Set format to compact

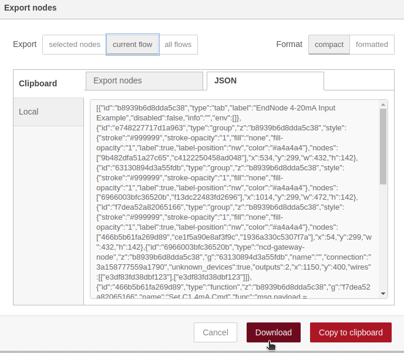coord(329,45)
